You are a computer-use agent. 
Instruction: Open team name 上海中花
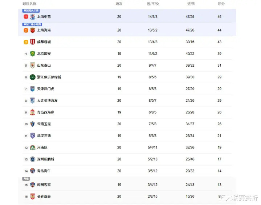(44, 17)
